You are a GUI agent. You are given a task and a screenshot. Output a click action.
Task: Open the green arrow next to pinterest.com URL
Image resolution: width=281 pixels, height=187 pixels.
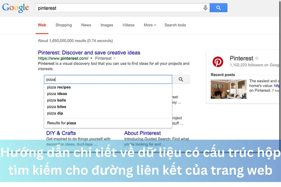[x=91, y=58]
